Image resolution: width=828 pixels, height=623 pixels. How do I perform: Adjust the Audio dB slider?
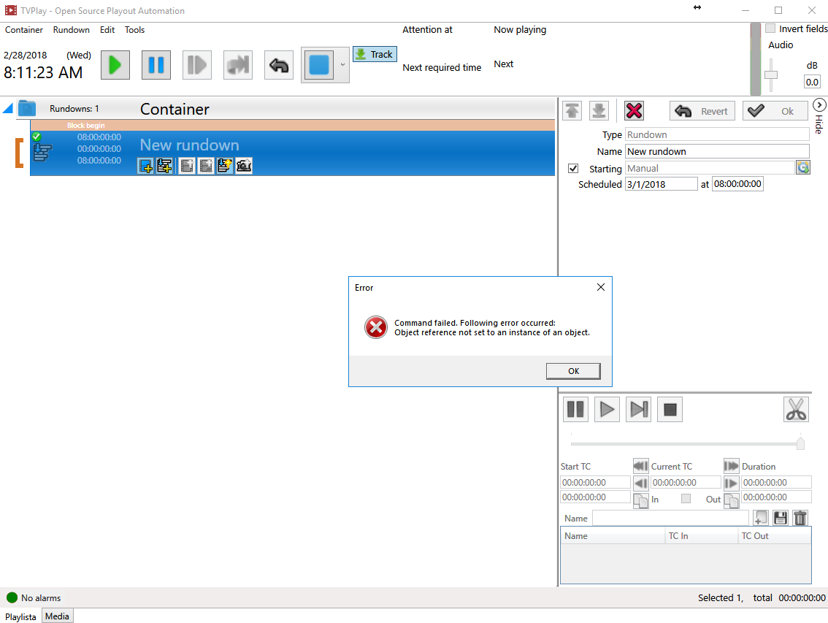[x=771, y=74]
